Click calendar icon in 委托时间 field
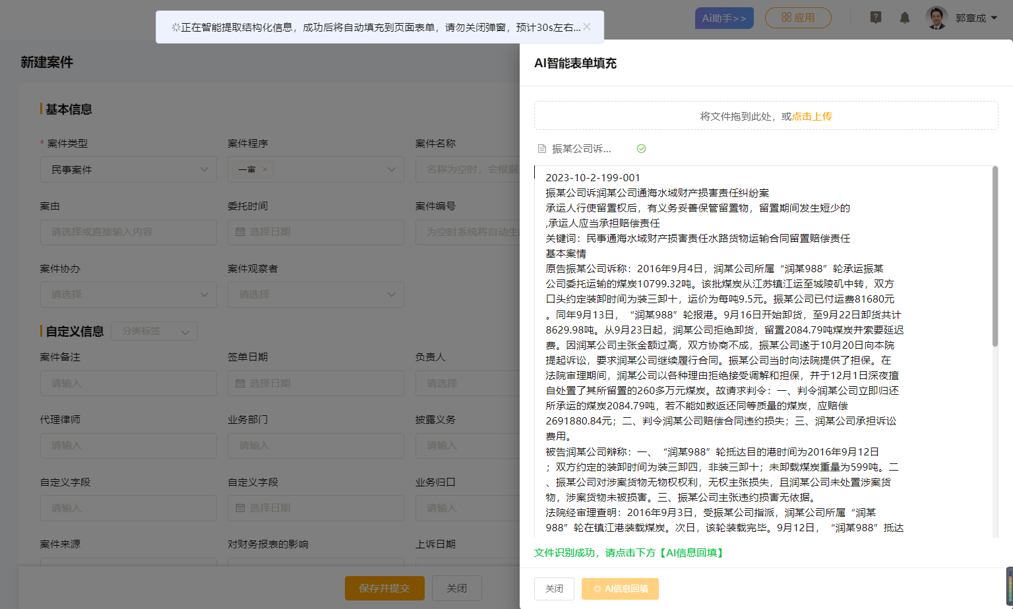Image resolution: width=1013 pixels, height=609 pixels. (241, 232)
